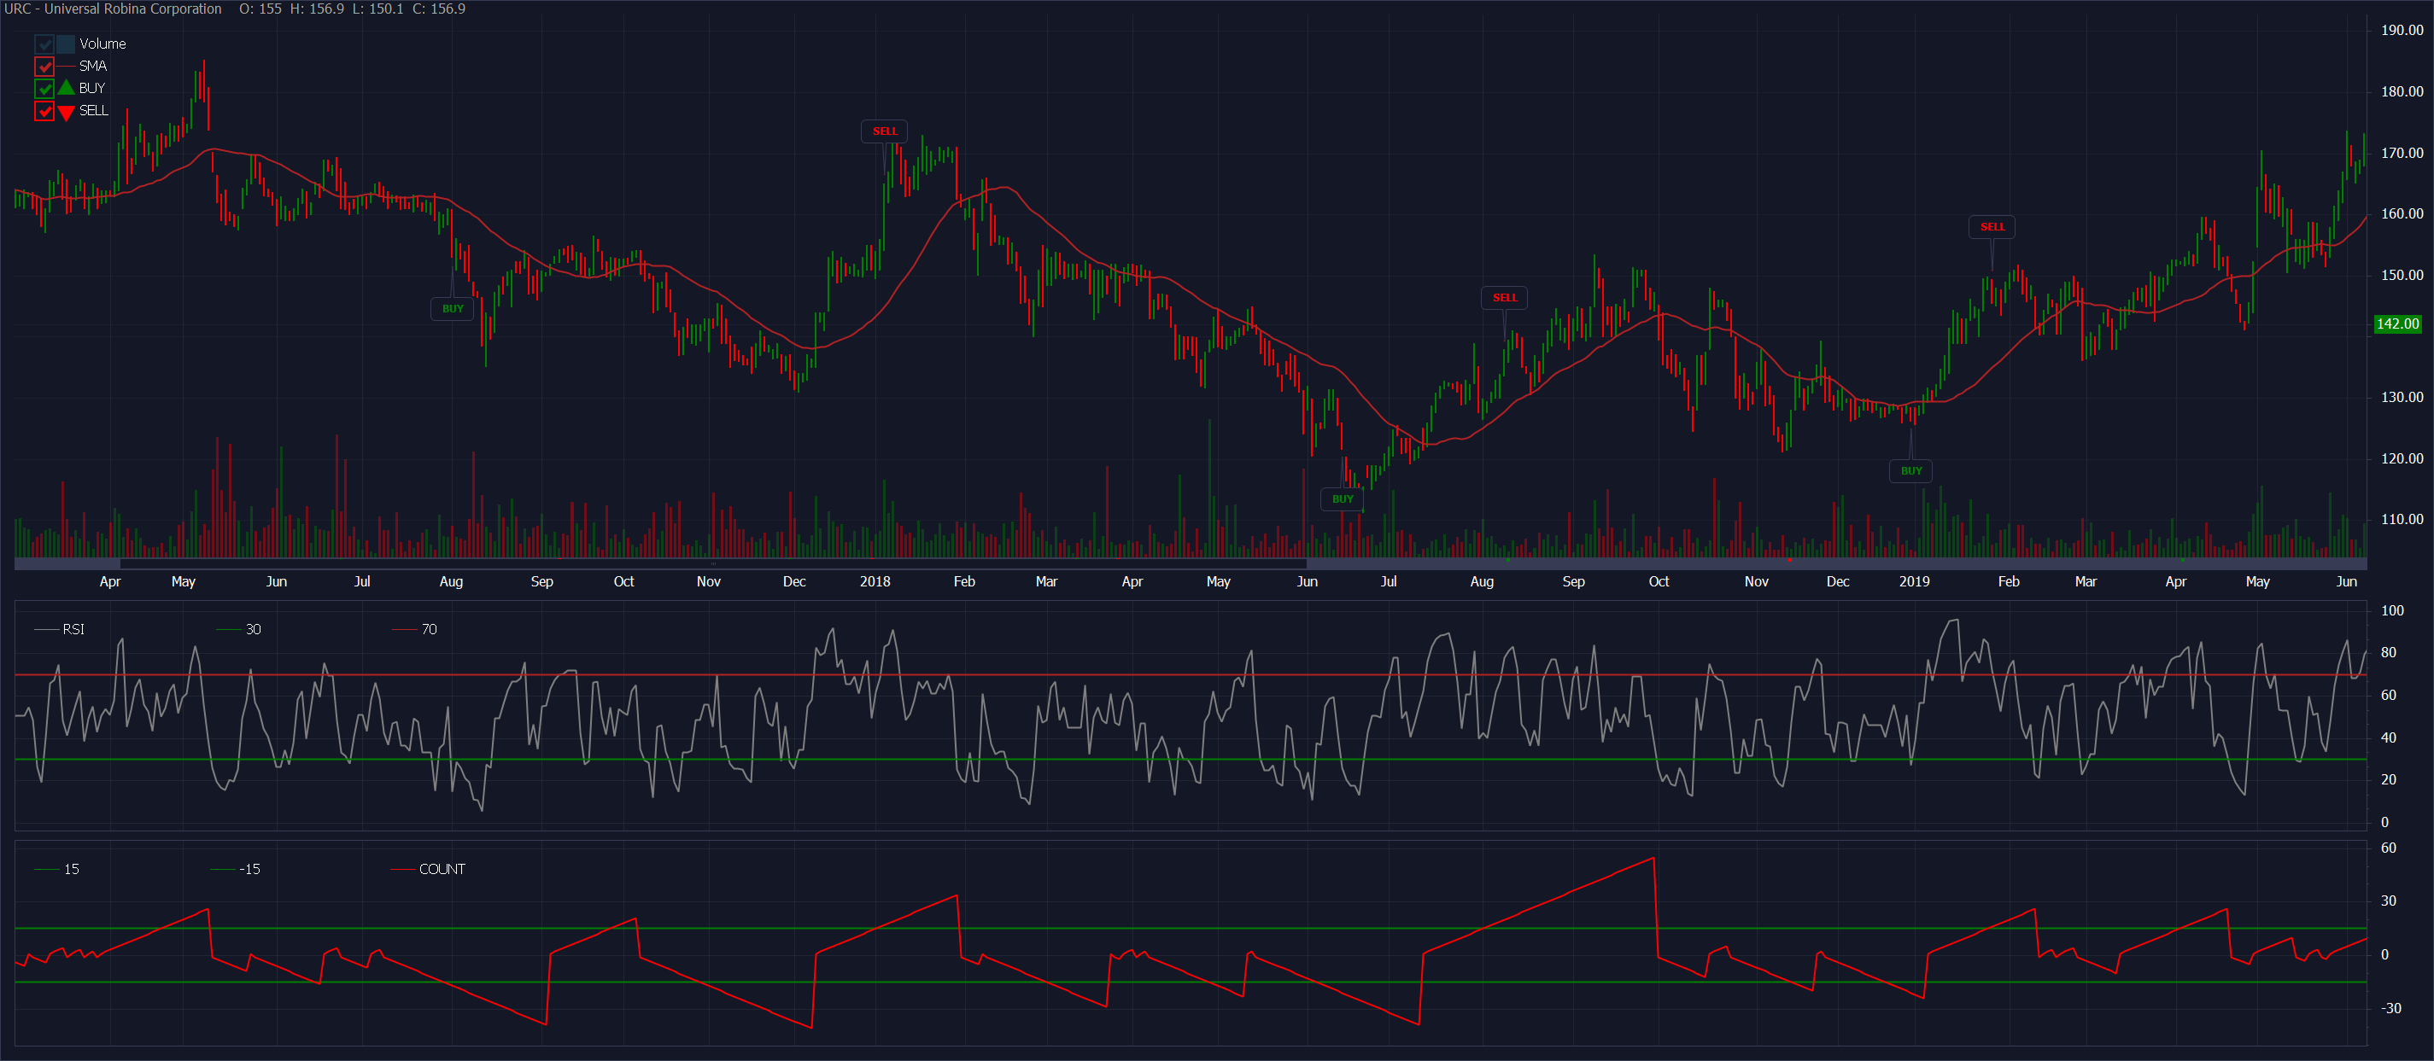
Task: Click the SELL marker near February 2019
Action: point(1992,227)
